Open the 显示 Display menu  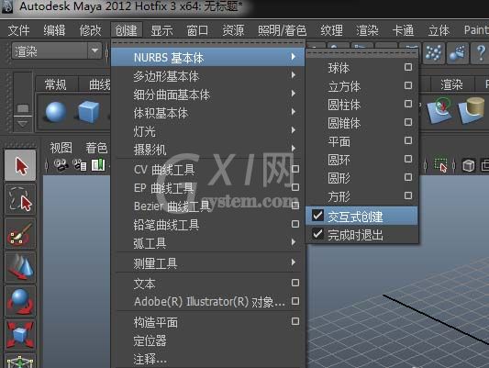coord(161,30)
